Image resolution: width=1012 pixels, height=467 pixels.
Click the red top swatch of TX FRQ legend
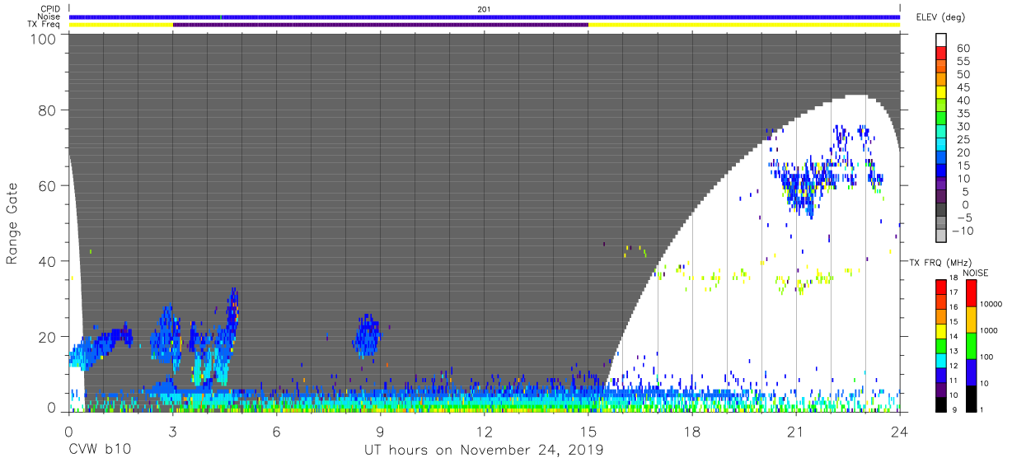click(941, 287)
